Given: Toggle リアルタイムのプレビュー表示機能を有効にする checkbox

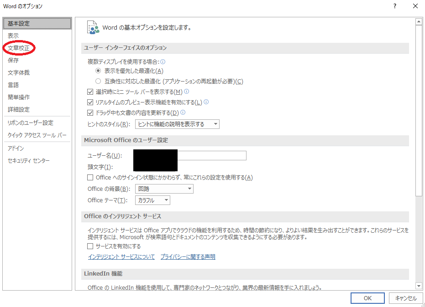Looking at the screenshot, I should (90, 102).
